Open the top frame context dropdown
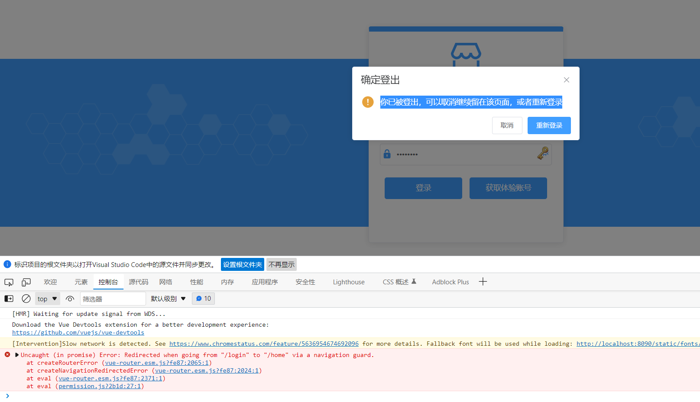Screen dimensions: 700x402 pos(47,299)
